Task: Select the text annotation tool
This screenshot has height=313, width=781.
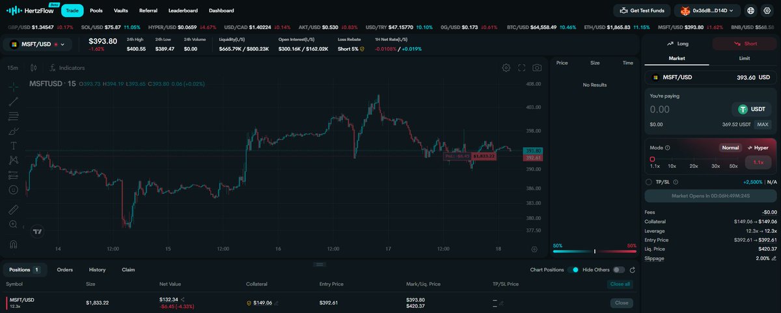Action: coord(14,145)
